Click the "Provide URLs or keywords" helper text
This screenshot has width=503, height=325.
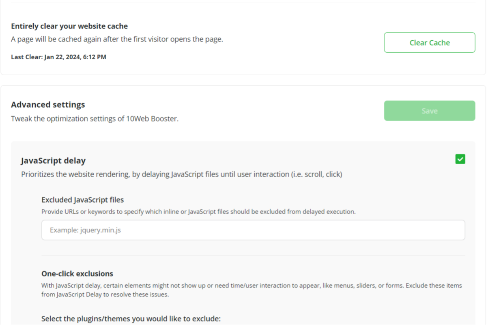pos(198,212)
